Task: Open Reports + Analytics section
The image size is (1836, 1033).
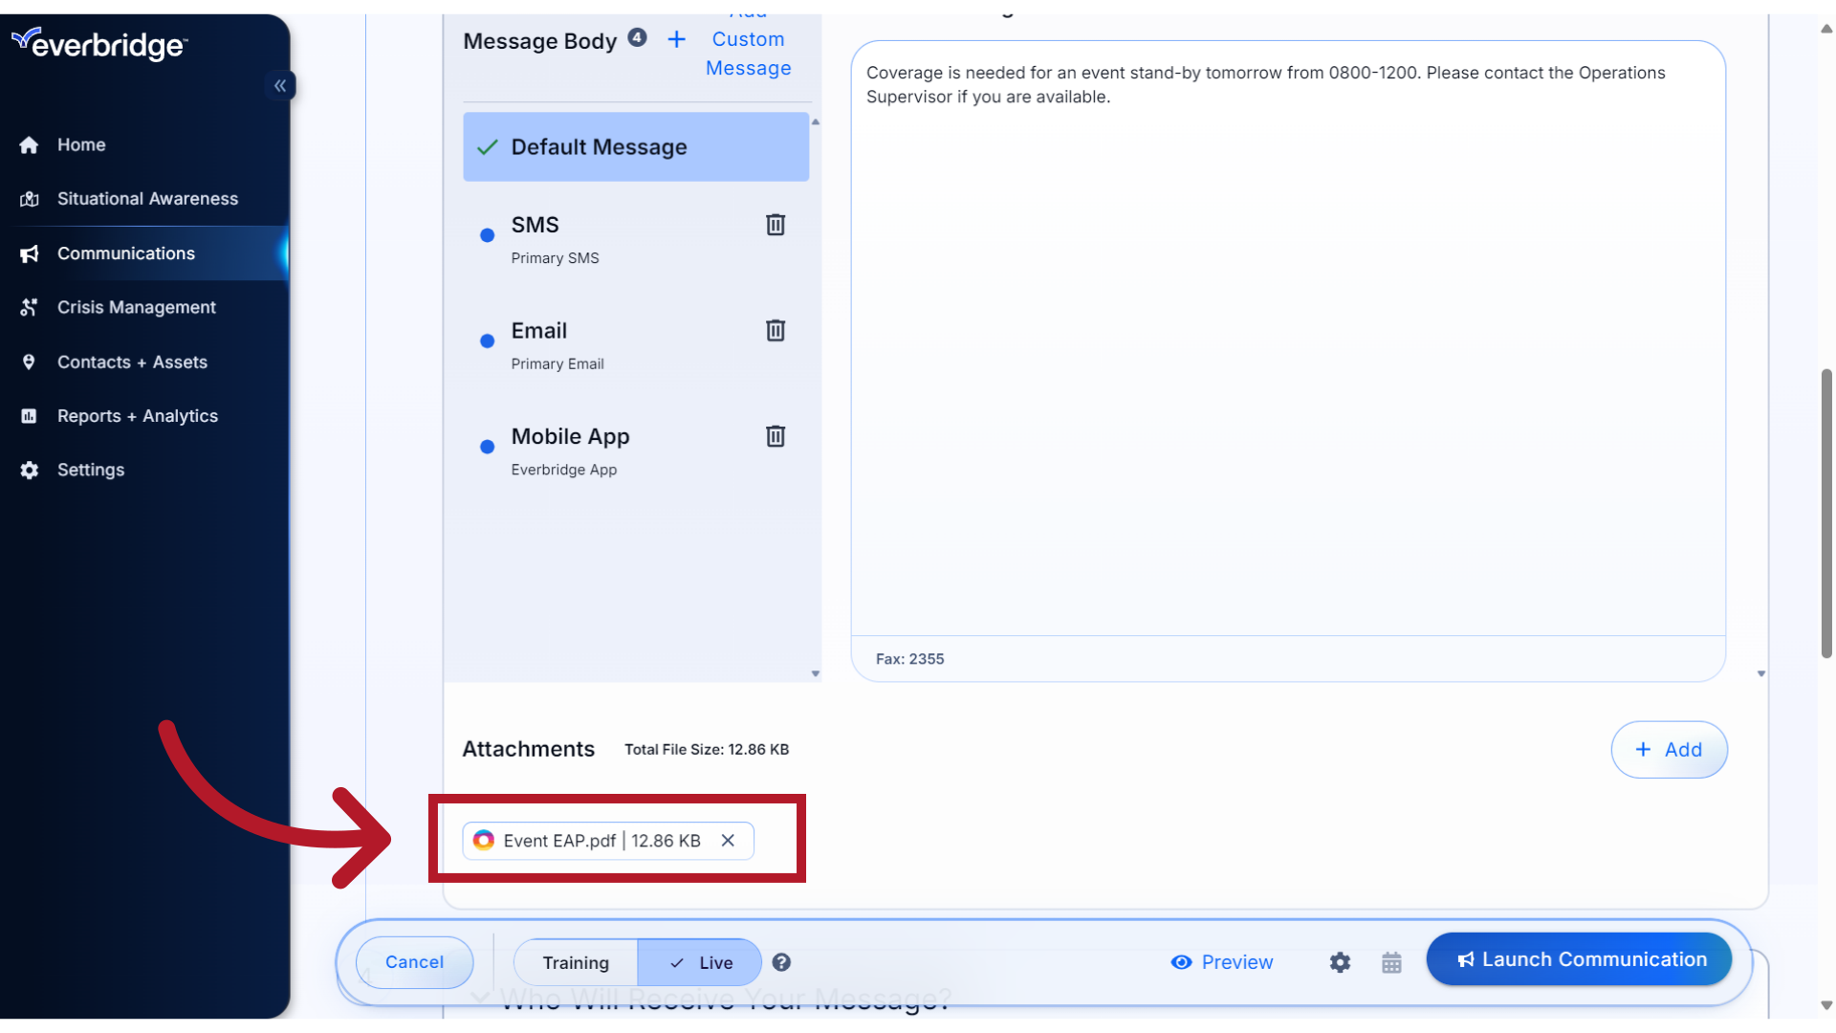Action: 138,415
